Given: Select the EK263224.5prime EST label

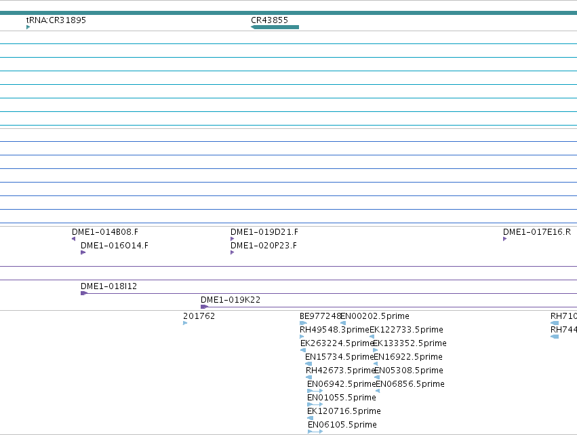Looking at the screenshot, I should [337, 343].
